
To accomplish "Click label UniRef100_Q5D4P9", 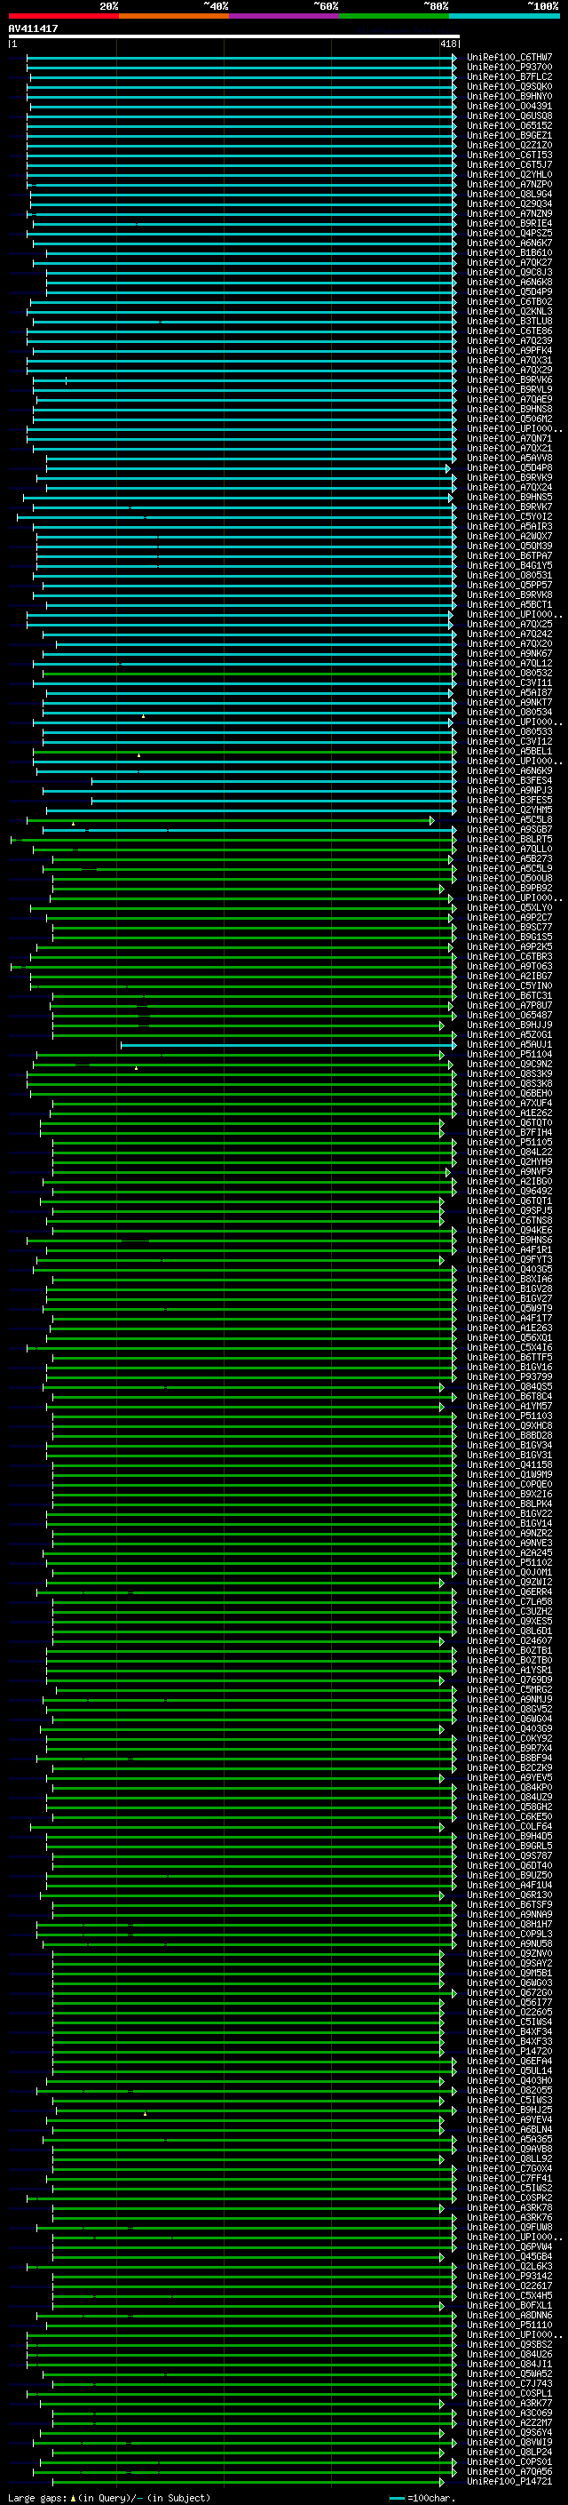I will click(509, 291).
